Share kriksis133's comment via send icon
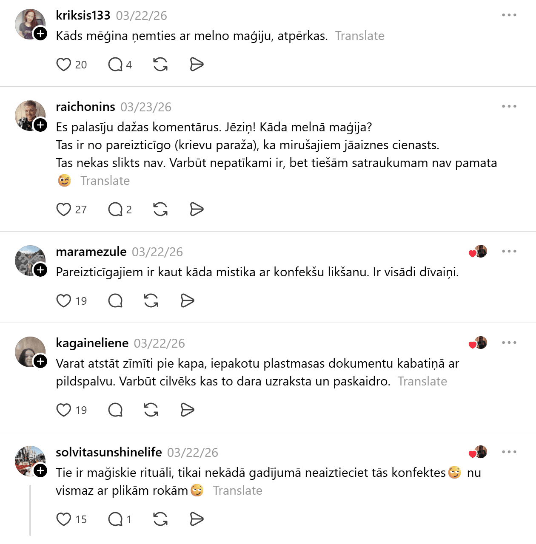The height and width of the screenshot is (544, 536). pyautogui.click(x=197, y=65)
